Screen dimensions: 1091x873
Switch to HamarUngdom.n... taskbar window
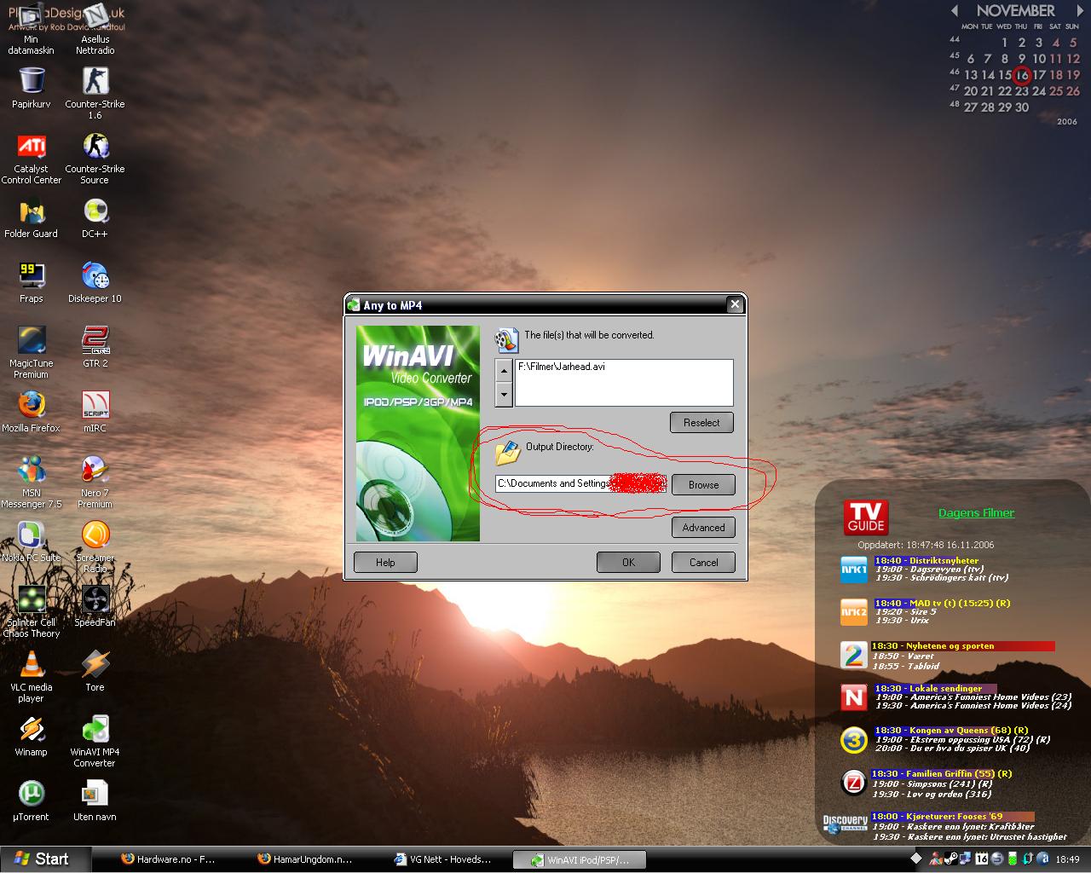coord(305,859)
